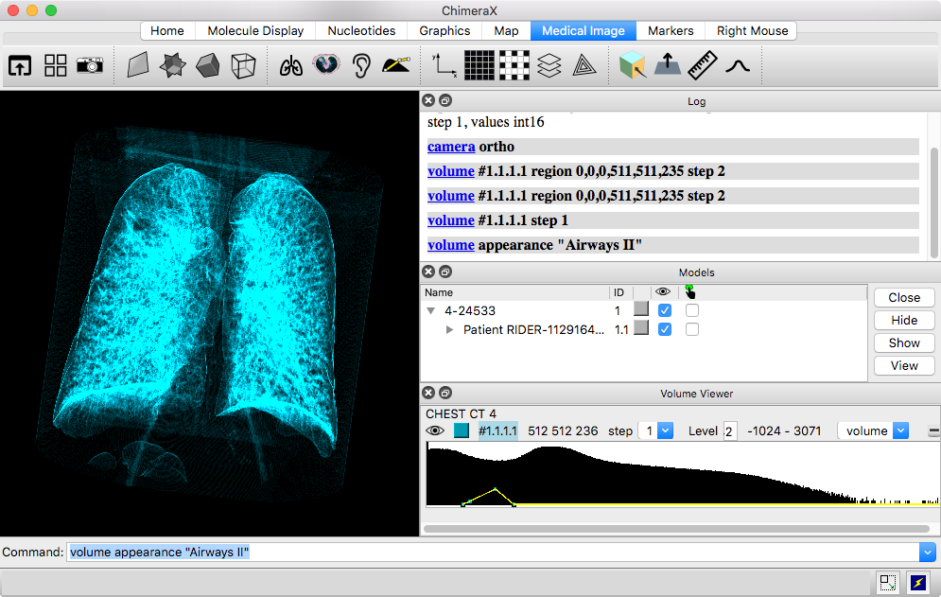Screen dimensions: 941x597
Task: Click the ruler measurement tool icon
Action: [702, 65]
